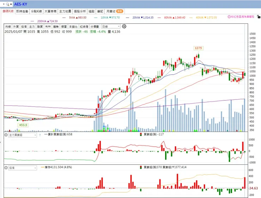Toggle the 趨勢 overlay button
The image size is (261, 198).
(x=56, y=27)
